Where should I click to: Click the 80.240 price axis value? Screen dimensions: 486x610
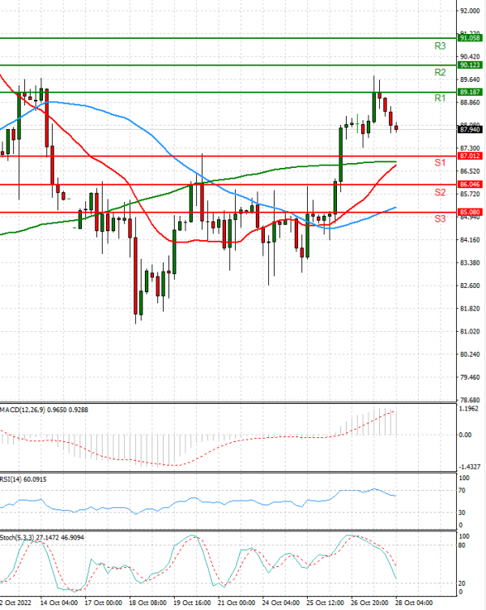(x=470, y=354)
